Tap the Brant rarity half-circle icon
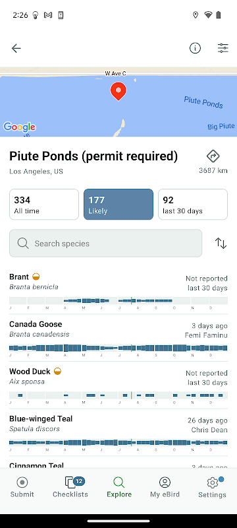Screen dimensions: 237x528 point(36,277)
